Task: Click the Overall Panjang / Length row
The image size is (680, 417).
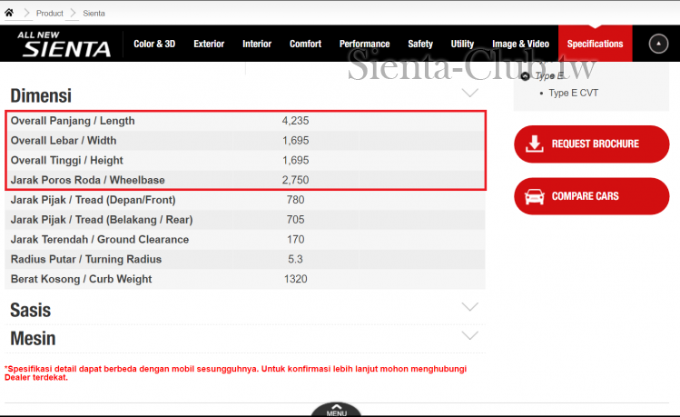Action: point(245,121)
